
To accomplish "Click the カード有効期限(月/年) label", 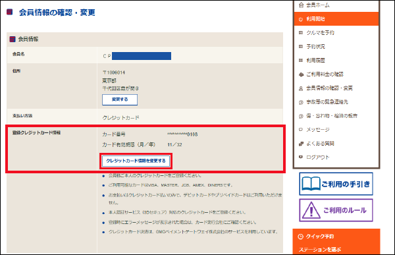I will coord(129,145).
